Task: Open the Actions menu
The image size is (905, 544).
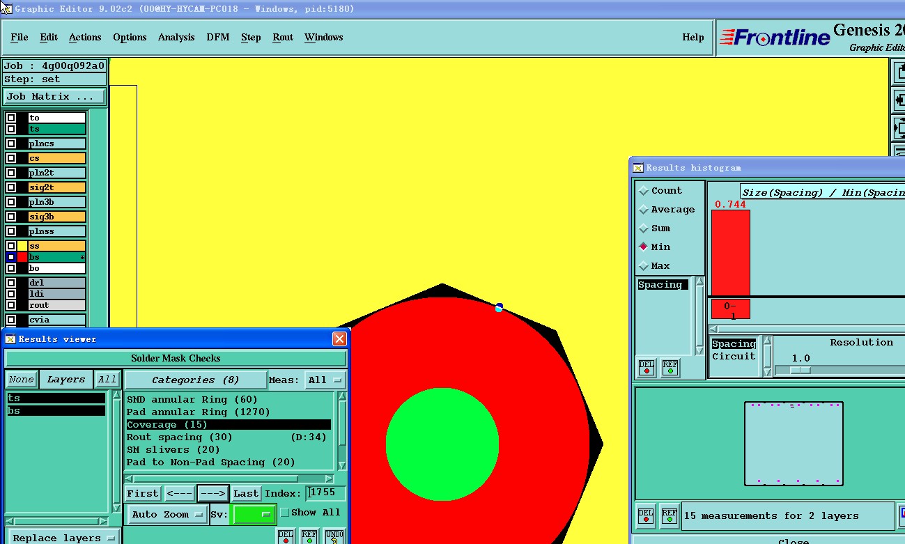Action: [x=85, y=37]
